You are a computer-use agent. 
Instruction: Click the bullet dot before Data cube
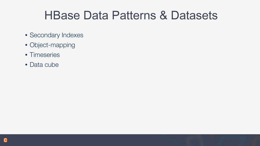[26, 65]
